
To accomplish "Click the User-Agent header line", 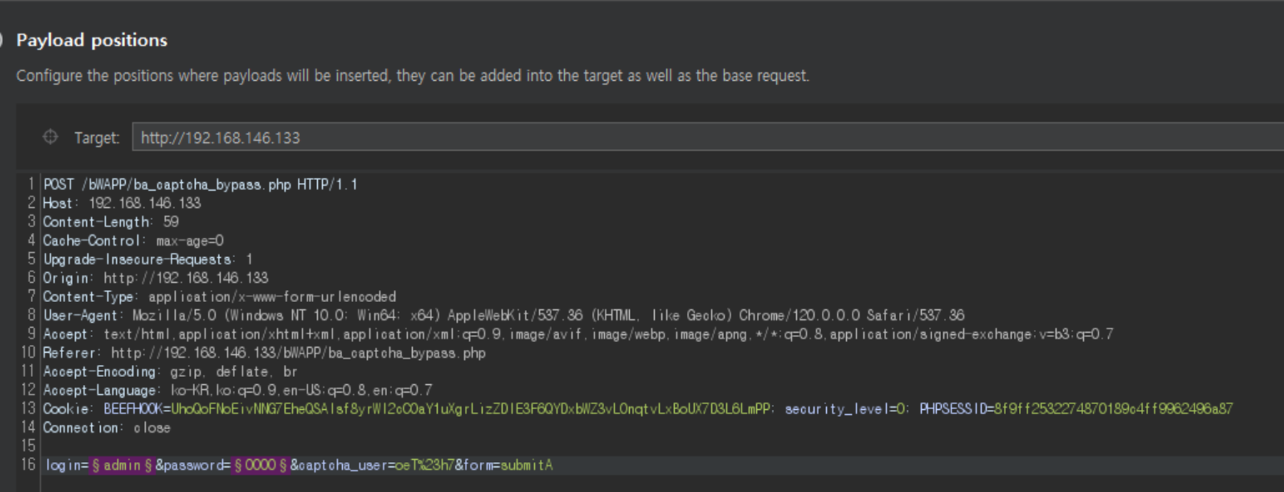I will pos(504,316).
